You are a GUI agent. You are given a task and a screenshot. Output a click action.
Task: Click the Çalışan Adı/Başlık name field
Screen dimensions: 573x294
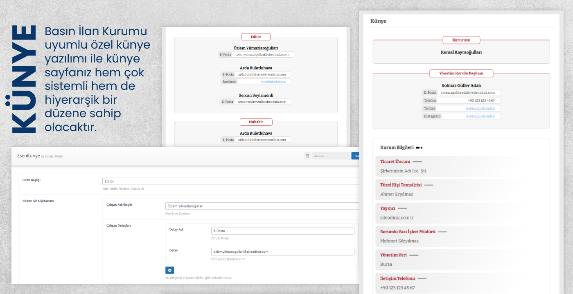(262, 206)
